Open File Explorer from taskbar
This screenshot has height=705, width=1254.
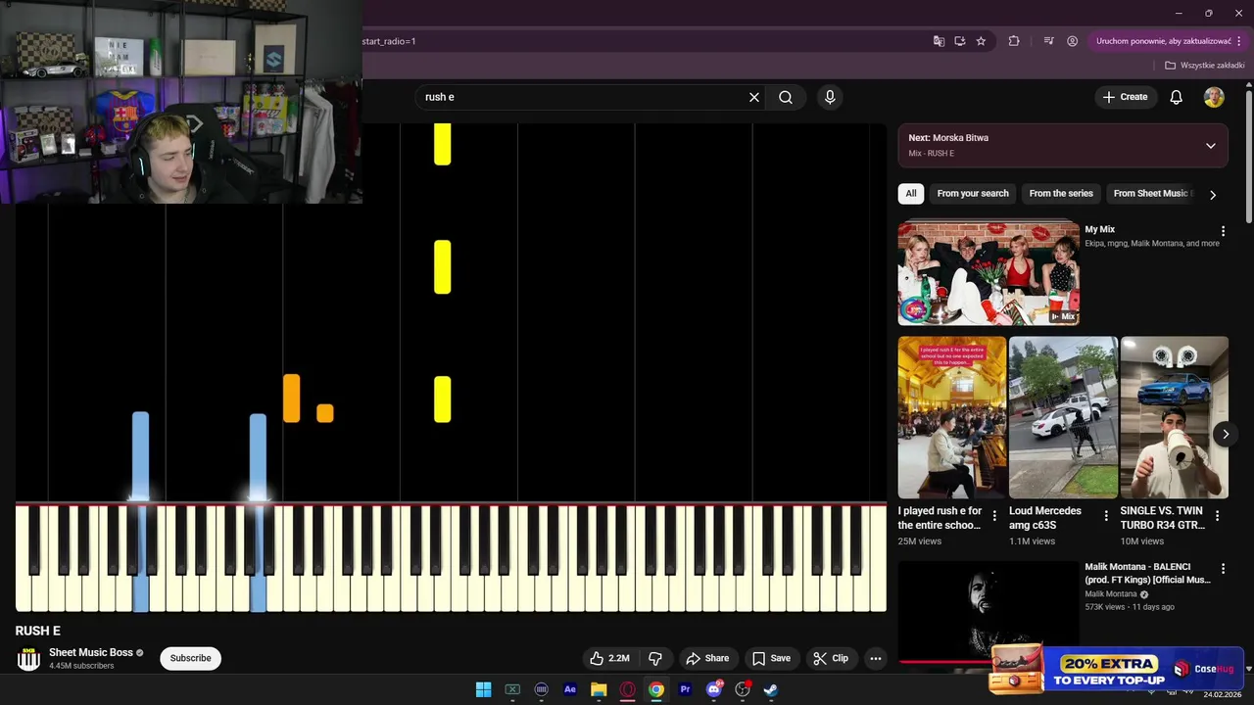[599, 689]
